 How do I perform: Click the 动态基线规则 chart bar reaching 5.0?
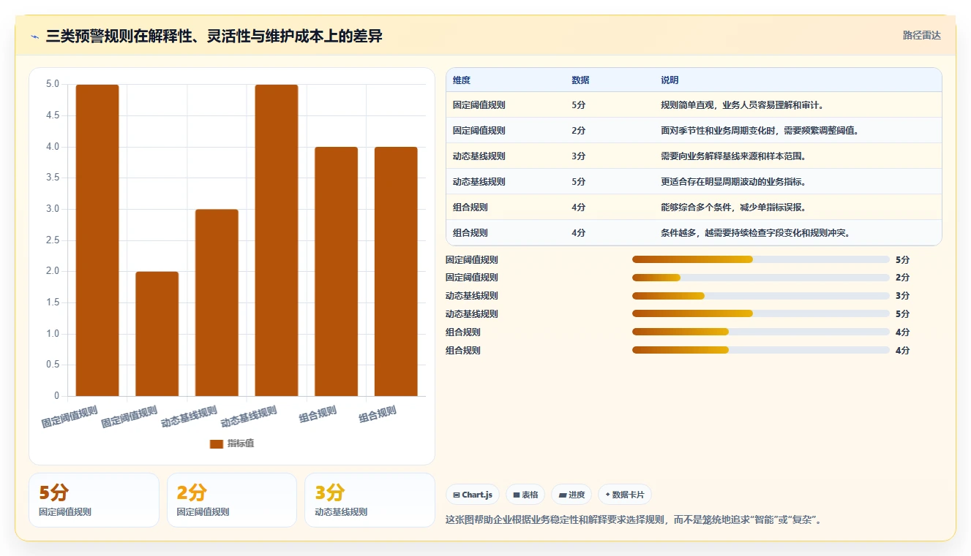277,240
